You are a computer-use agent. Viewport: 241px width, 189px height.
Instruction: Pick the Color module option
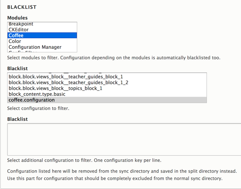coord(15,41)
